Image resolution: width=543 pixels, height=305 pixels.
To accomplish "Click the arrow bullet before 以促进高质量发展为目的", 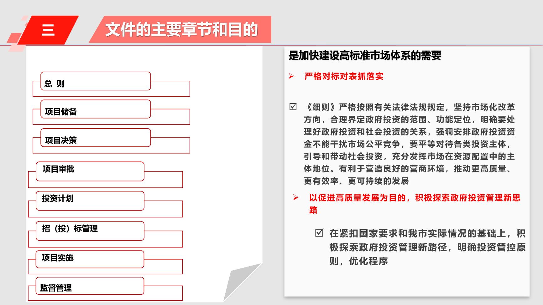I will click(x=296, y=197).
